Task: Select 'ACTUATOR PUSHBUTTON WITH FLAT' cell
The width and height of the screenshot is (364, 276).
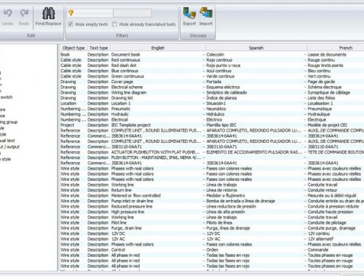Action: pos(156,152)
